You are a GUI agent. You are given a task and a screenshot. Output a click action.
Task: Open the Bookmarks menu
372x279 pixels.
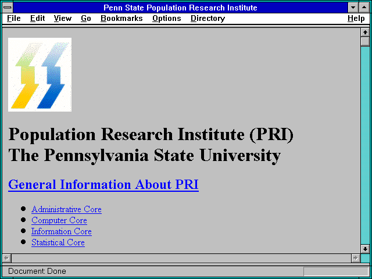click(121, 19)
